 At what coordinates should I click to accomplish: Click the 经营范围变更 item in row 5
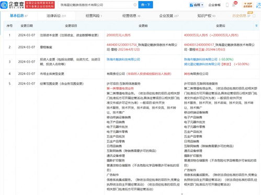[62, 84]
